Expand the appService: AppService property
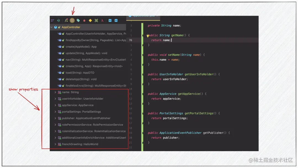 tap(55, 105)
